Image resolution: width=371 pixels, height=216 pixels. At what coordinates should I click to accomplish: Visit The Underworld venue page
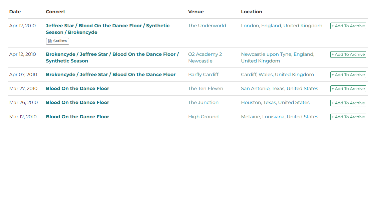(x=207, y=26)
